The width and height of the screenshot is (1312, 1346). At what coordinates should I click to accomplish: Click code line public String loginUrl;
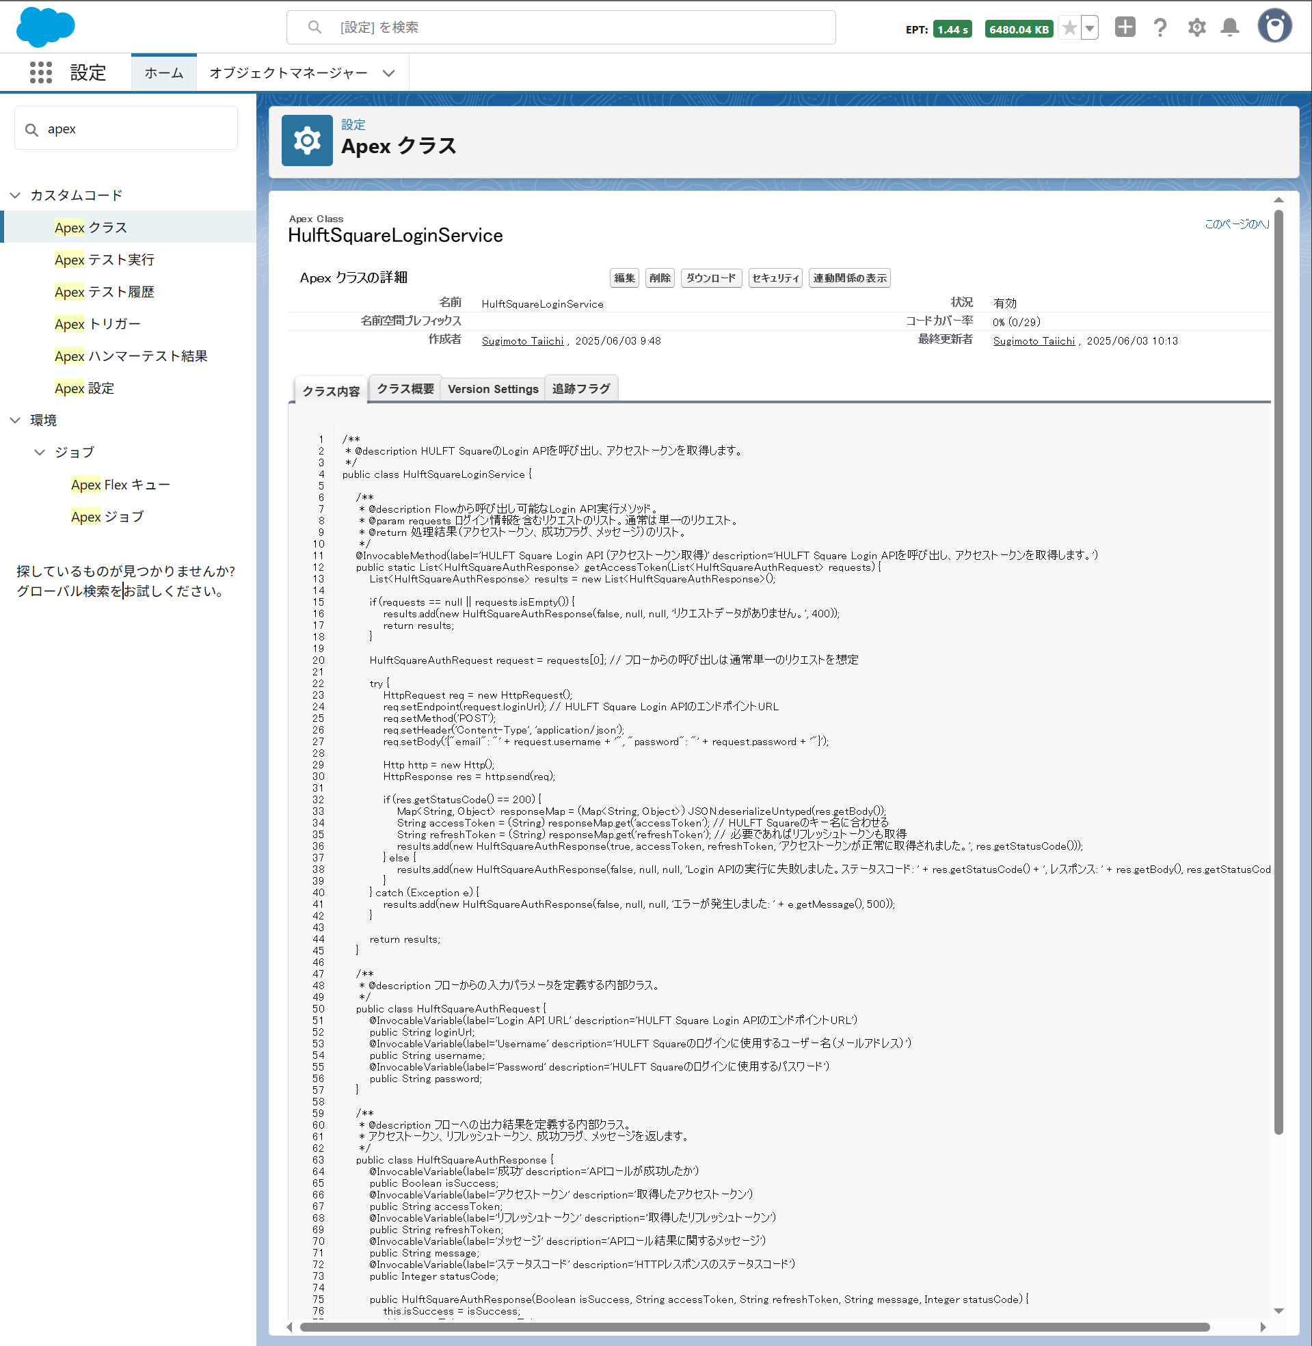[x=422, y=1033]
